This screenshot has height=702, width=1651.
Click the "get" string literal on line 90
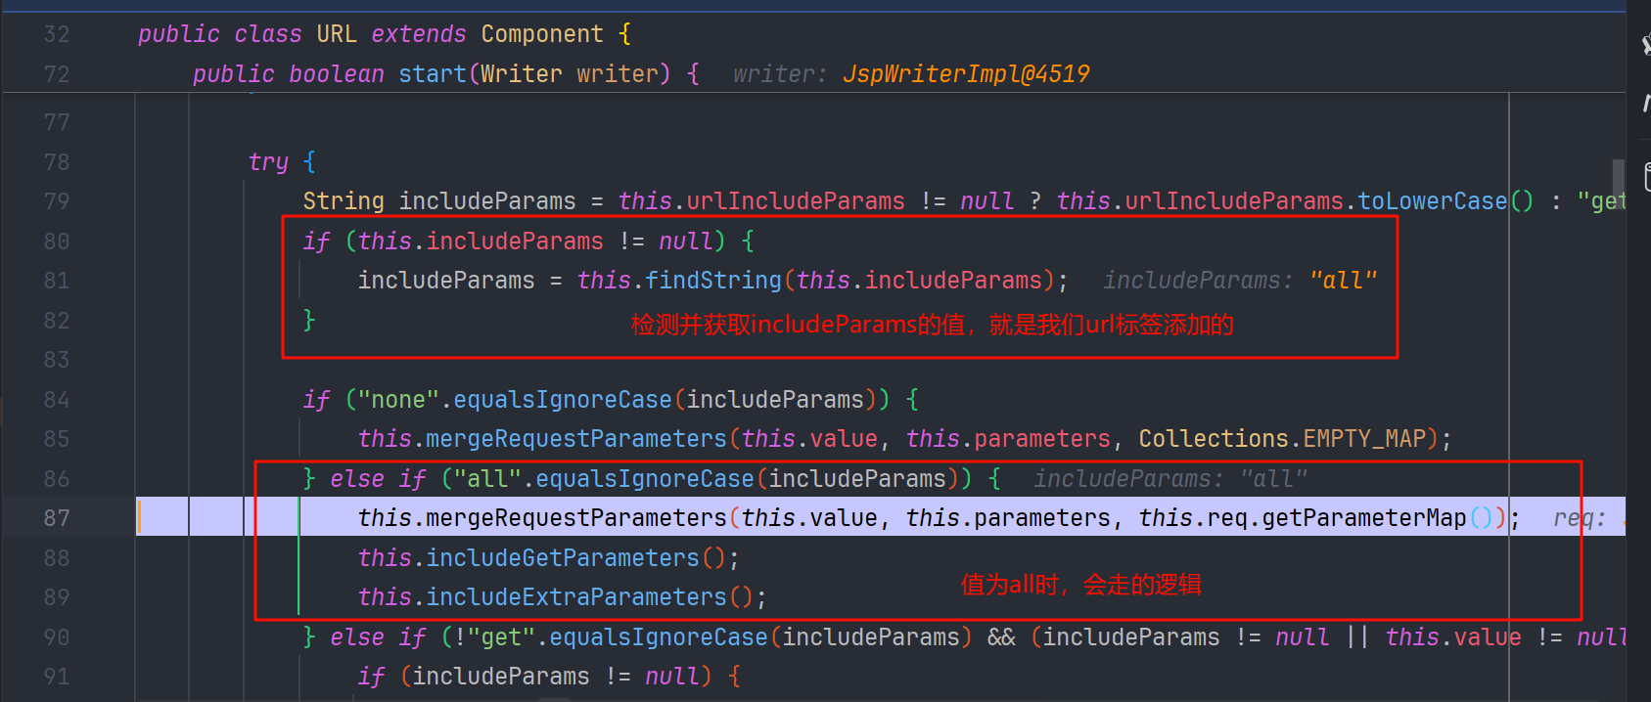click(501, 637)
